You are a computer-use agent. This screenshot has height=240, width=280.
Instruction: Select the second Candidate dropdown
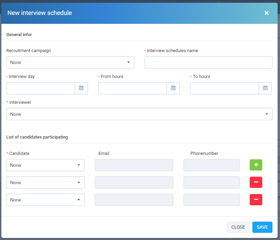click(x=45, y=182)
